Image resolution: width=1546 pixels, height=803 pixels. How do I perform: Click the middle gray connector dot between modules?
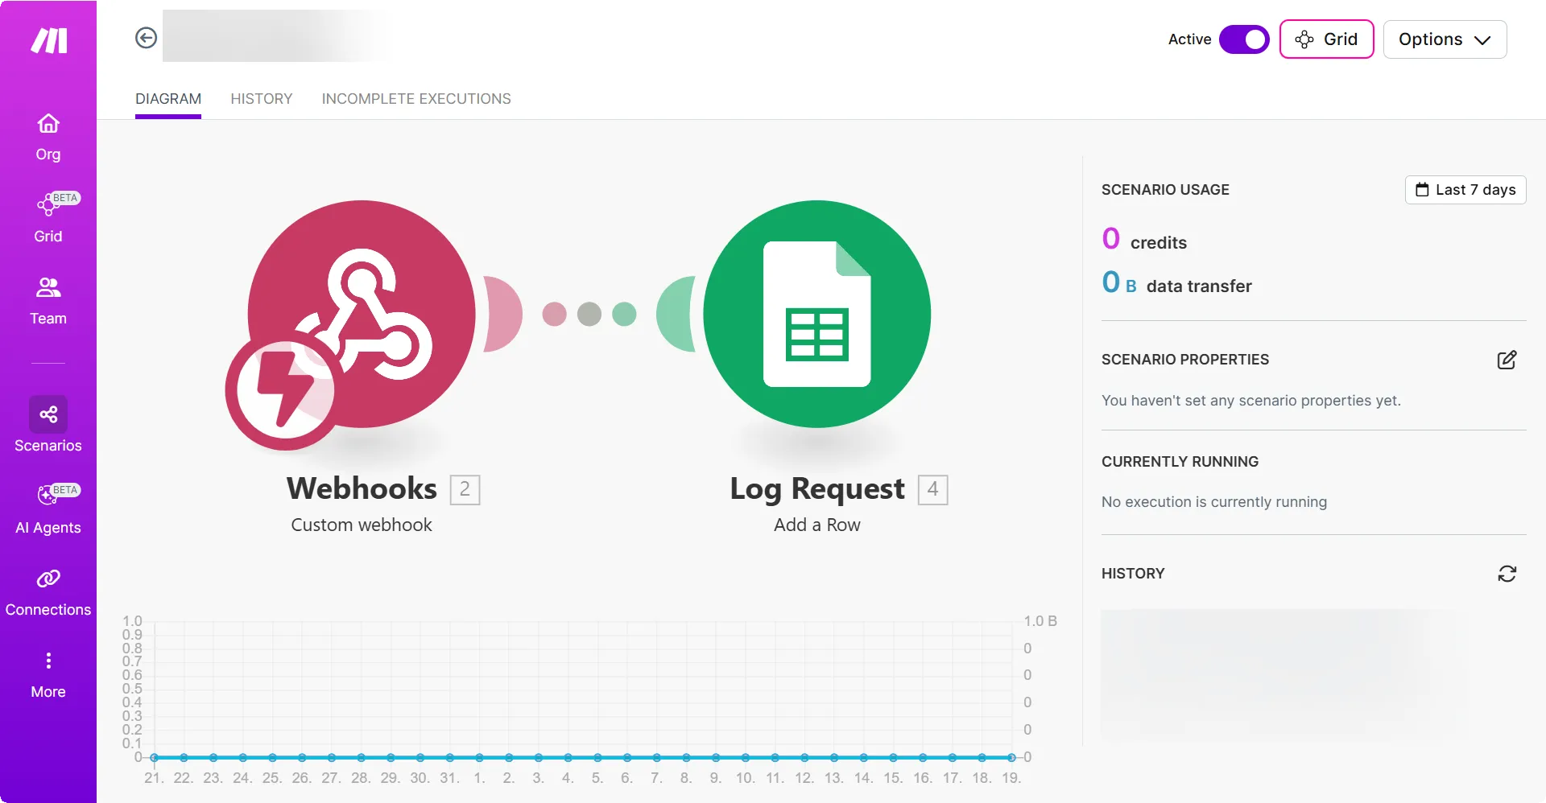click(x=589, y=314)
